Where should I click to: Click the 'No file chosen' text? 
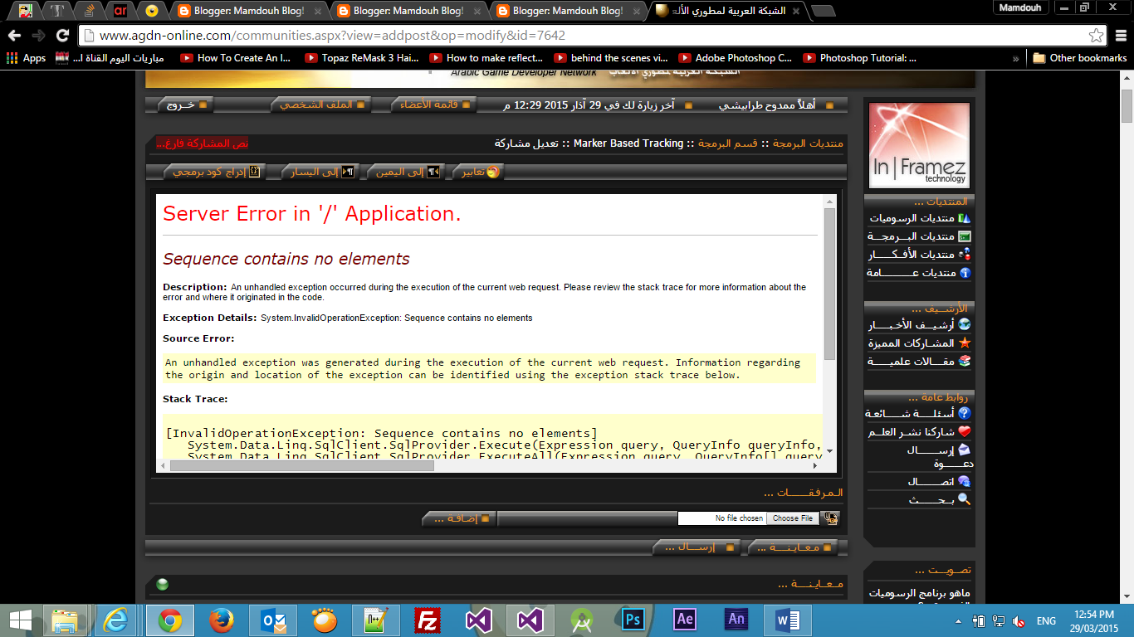point(739,518)
